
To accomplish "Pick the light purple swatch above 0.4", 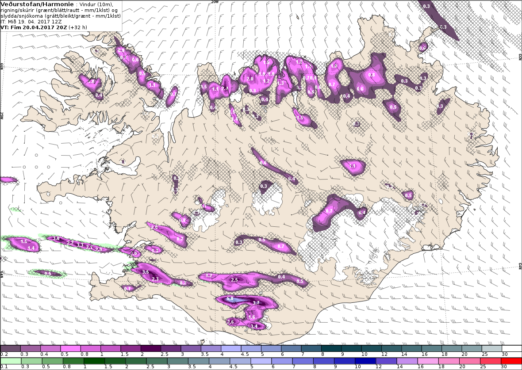I will pos(50,348).
